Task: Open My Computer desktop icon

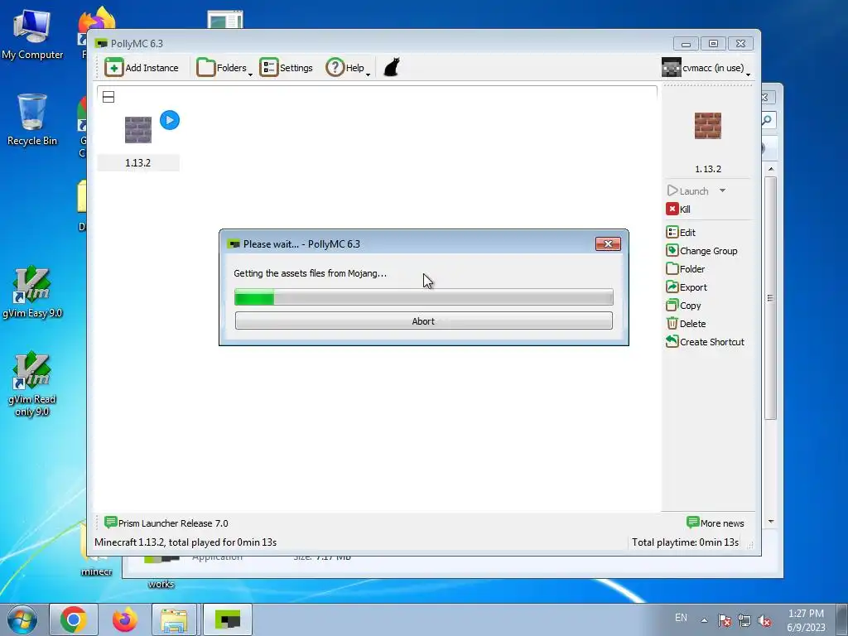Action: click(x=32, y=35)
